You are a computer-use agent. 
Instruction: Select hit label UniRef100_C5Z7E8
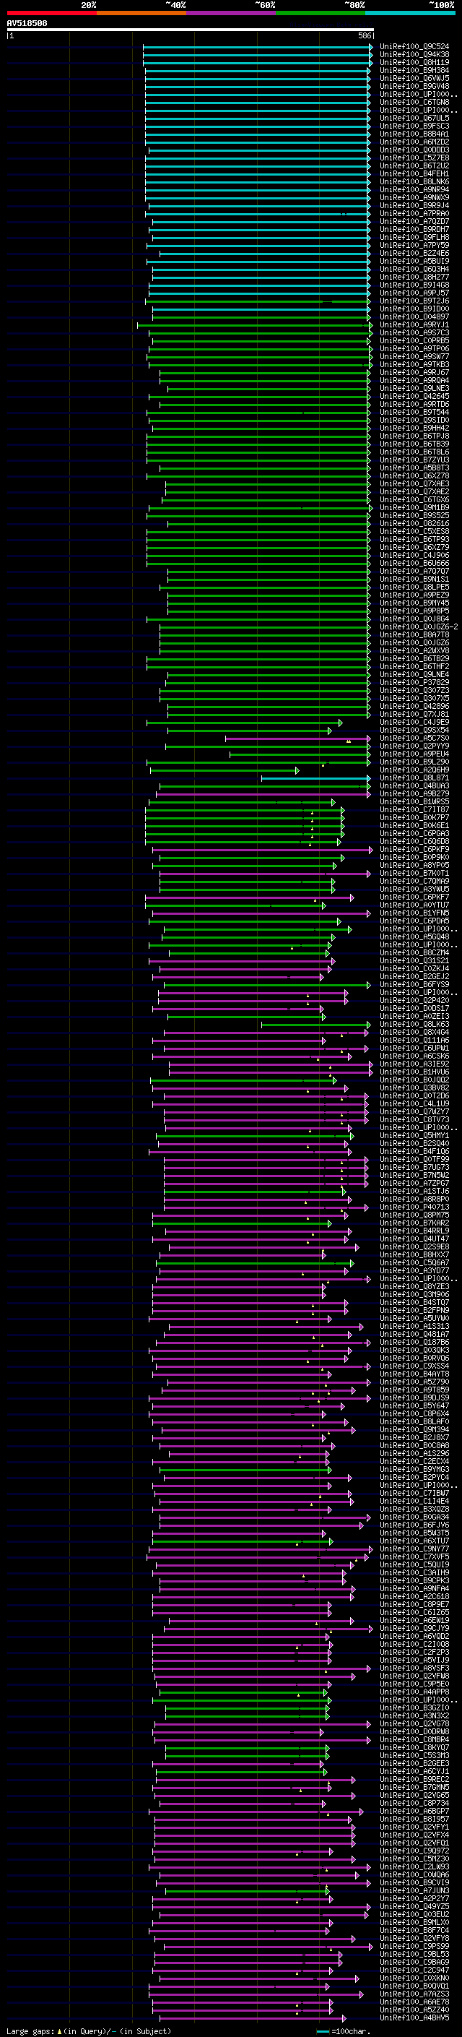point(414,158)
